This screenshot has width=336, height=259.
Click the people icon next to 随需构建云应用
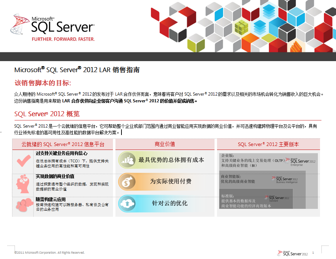pos(23,204)
